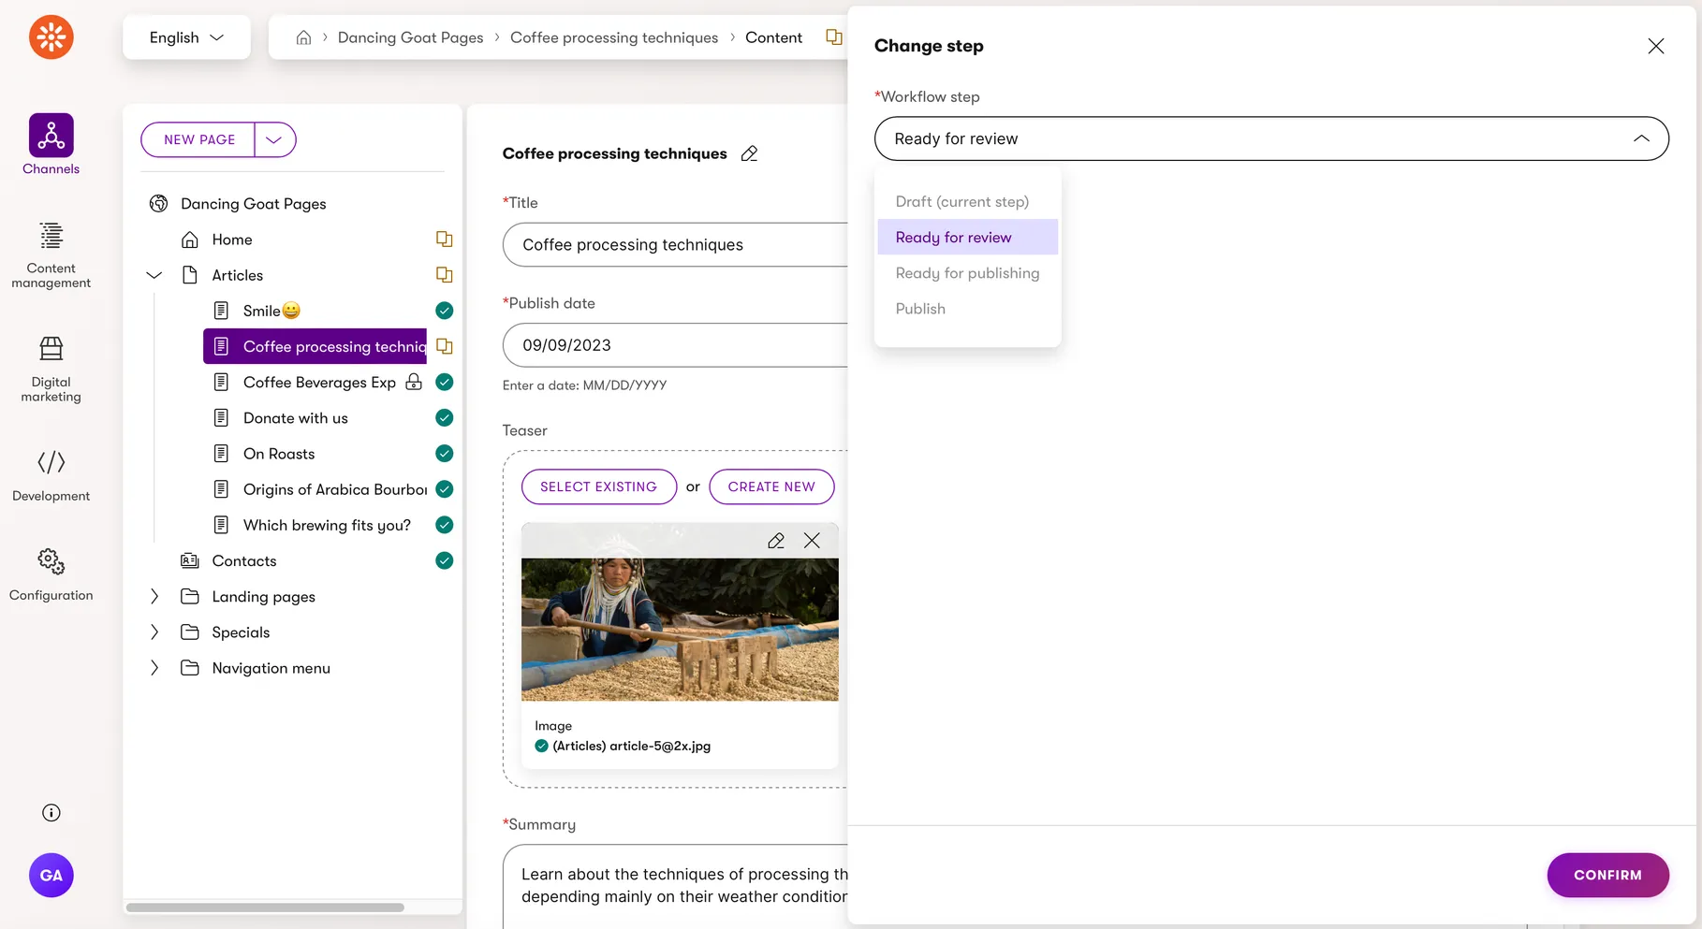Click the Publish date field
The image size is (1702, 929).
click(675, 345)
